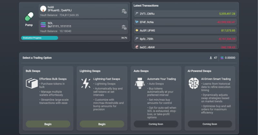Click the 34.7% progress value
The image size is (258, 135).
[x=124, y=38]
